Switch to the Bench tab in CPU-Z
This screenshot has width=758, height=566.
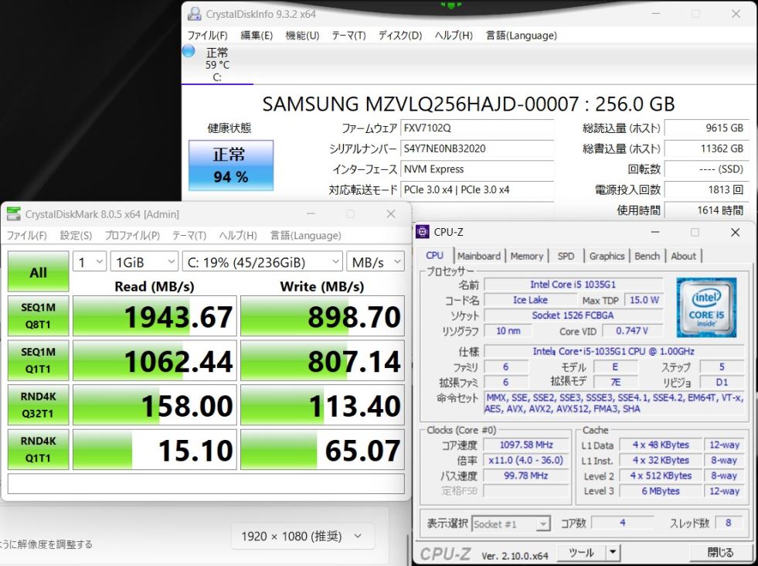click(648, 256)
